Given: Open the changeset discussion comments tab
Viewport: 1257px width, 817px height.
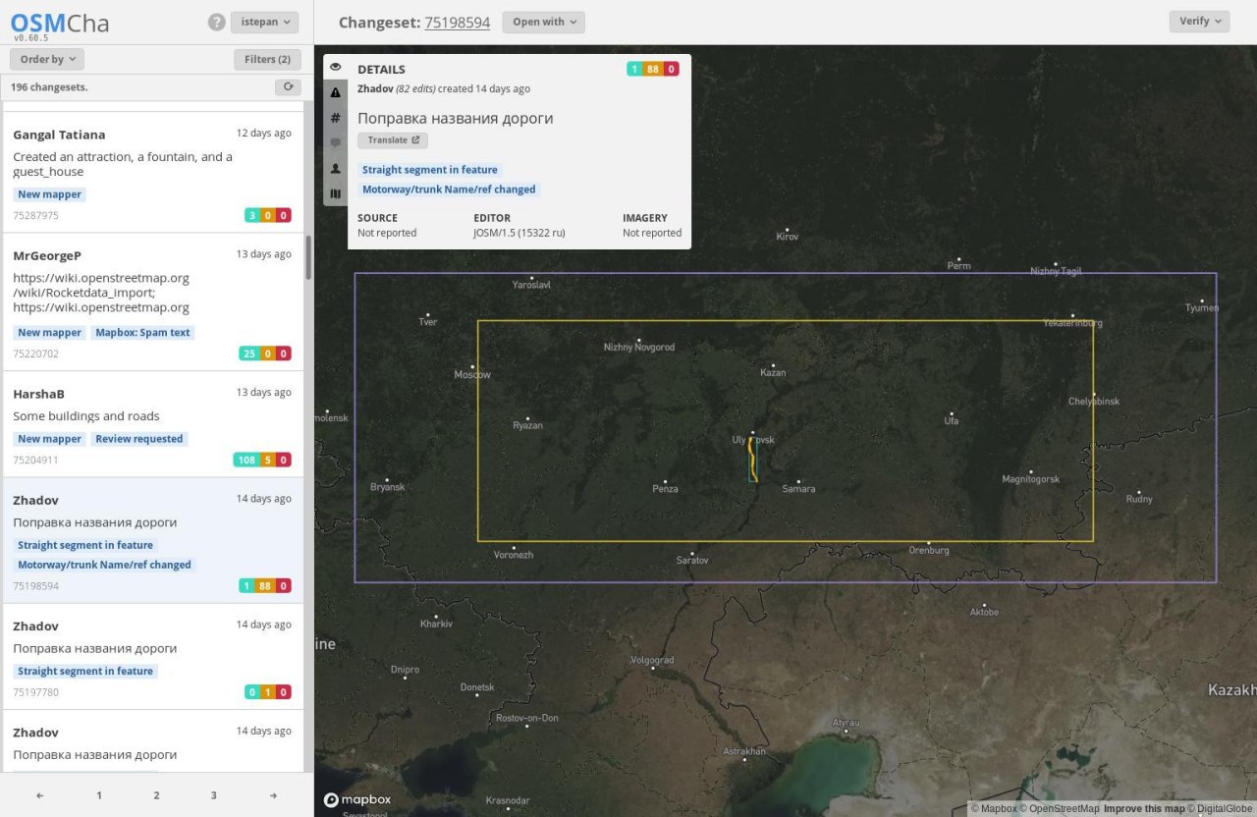Looking at the screenshot, I should [x=336, y=143].
